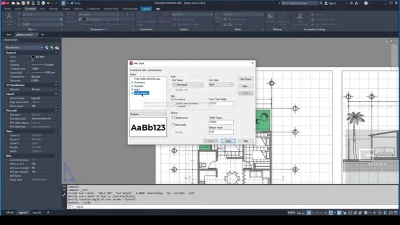This screenshot has height=225, width=400.
Task: Click the Open file folder icon
Action: (18, 3)
